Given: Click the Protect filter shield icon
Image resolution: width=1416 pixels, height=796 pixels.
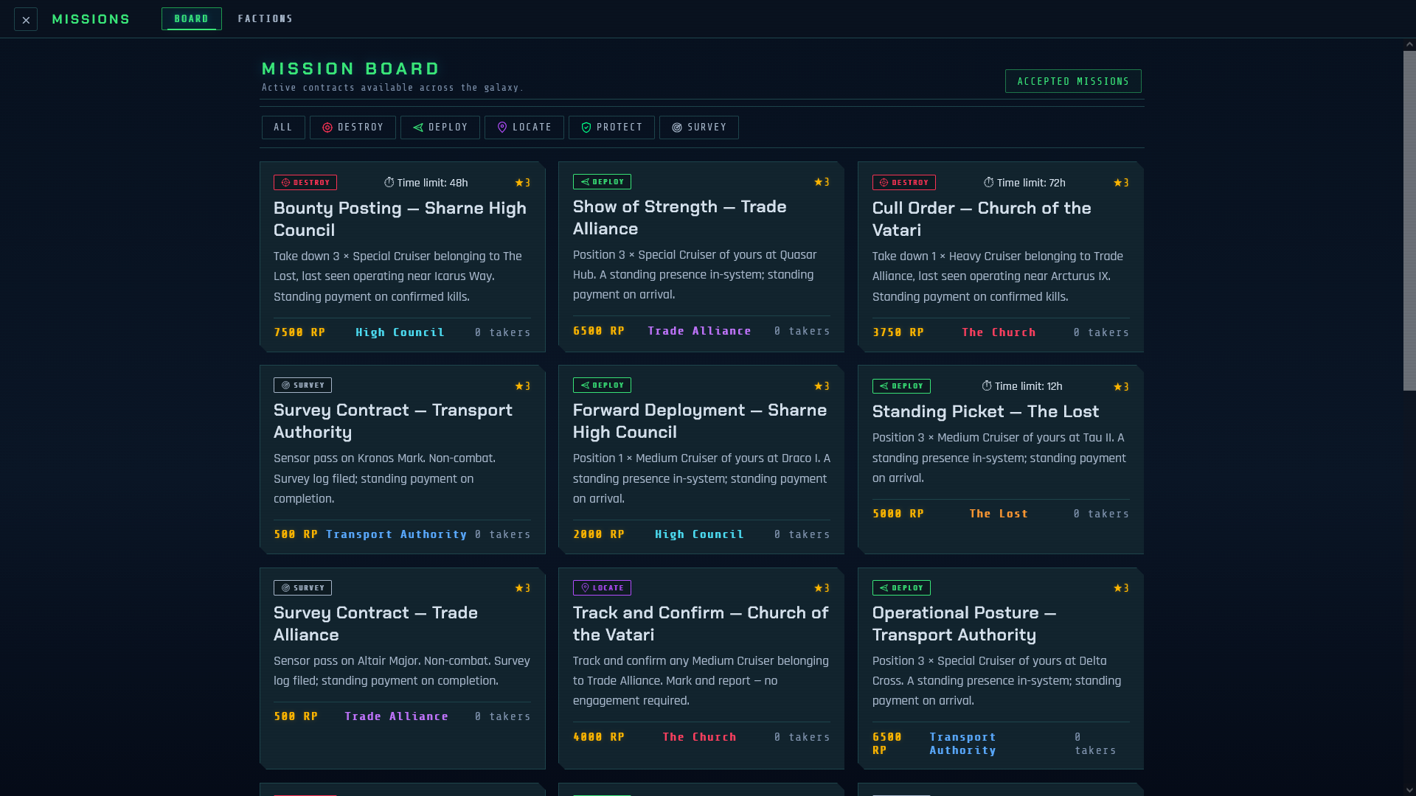Looking at the screenshot, I should 586,128.
